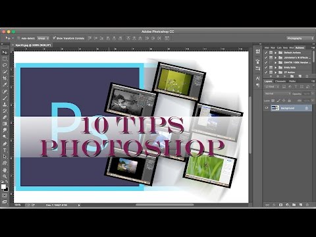Open the Opacity slider arrow
This screenshot has height=237, width=316.
click(313, 93)
